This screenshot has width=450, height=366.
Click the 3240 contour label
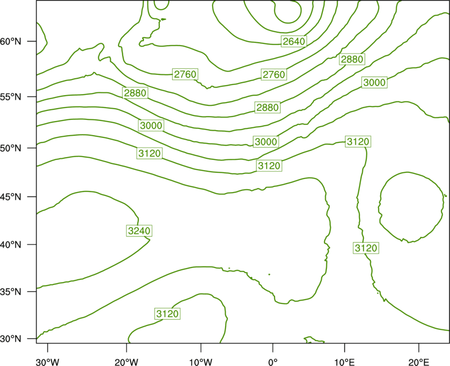click(x=139, y=231)
